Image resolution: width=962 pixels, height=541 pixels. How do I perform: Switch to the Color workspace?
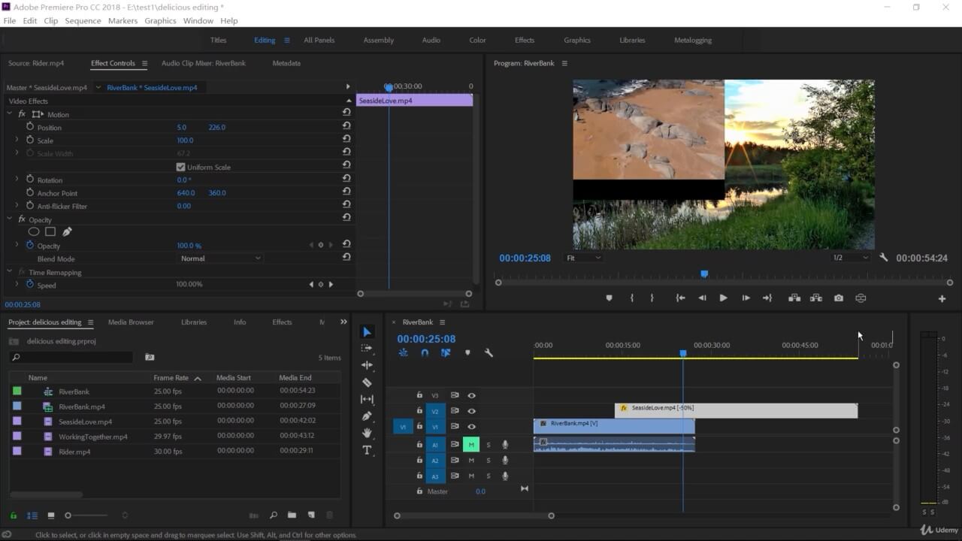[x=477, y=41]
